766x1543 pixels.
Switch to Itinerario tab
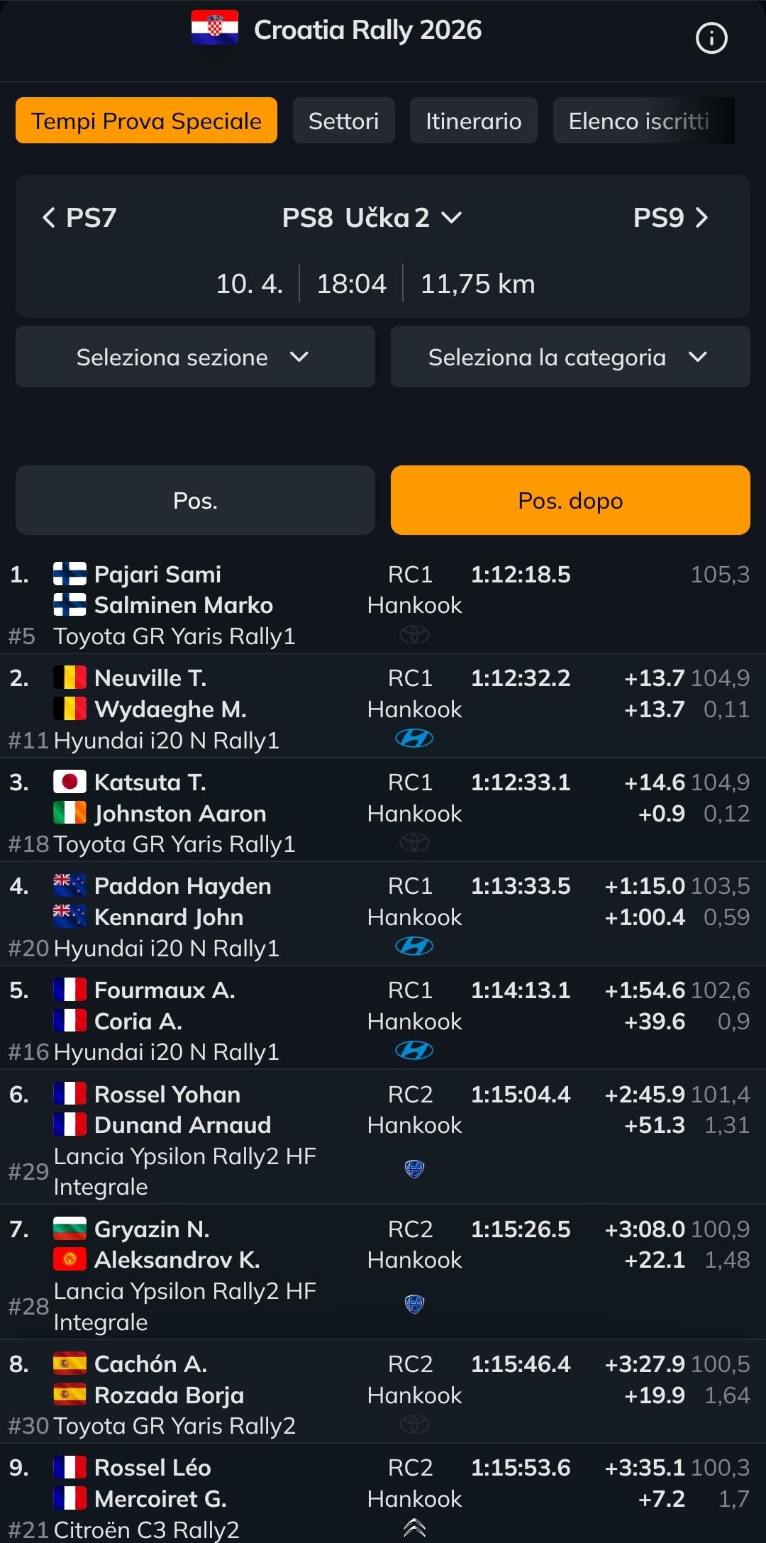click(473, 121)
